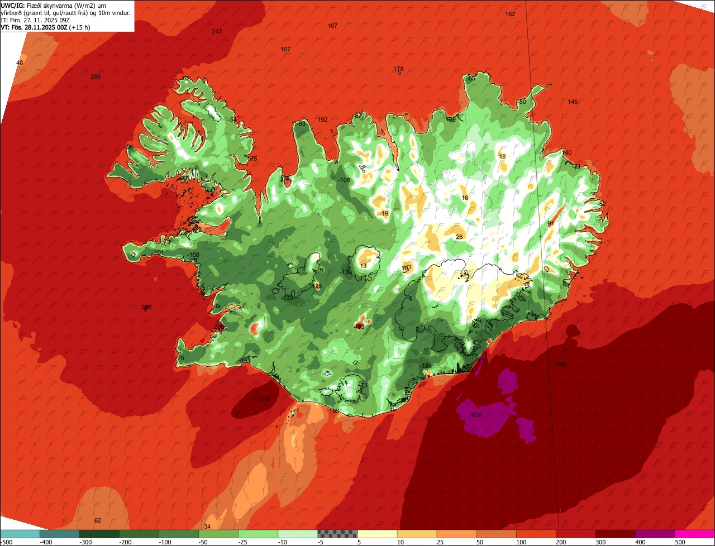Click the '500' legend label
This screenshot has height=546, width=715.
[x=680, y=542]
